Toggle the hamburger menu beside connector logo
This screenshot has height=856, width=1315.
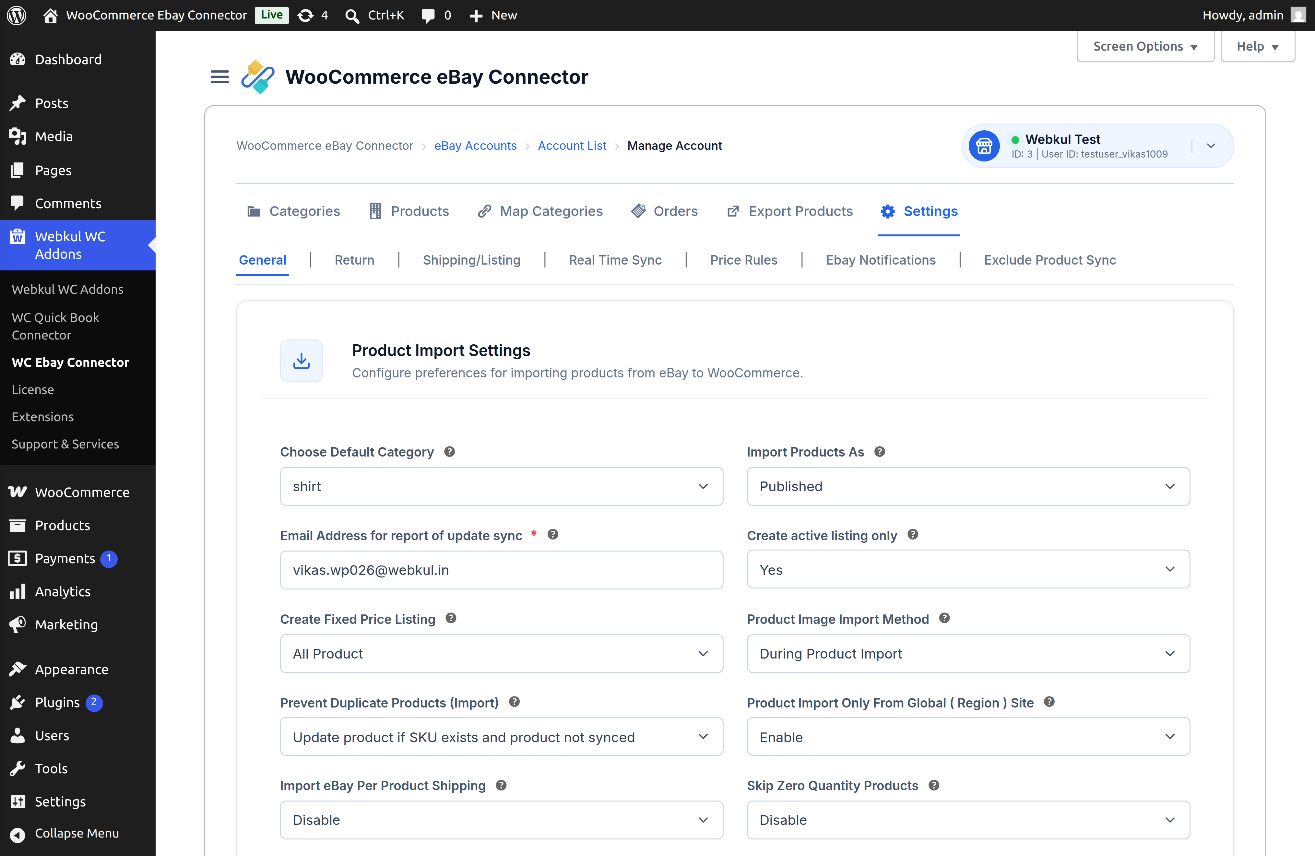click(219, 77)
